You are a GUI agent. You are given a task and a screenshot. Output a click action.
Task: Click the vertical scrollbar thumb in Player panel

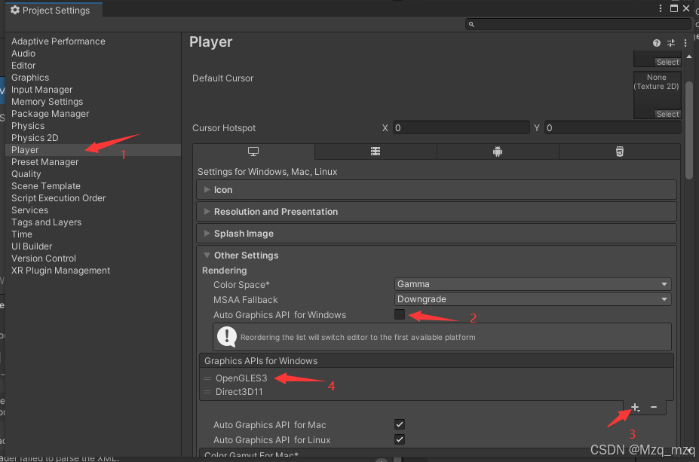pos(689,130)
